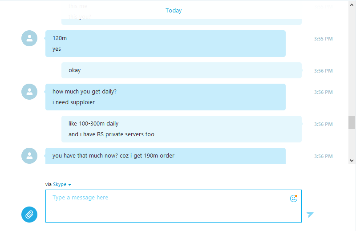Focus the "Type a message here" field
Screen dimensions: 356x231
pyautogui.click(x=174, y=206)
